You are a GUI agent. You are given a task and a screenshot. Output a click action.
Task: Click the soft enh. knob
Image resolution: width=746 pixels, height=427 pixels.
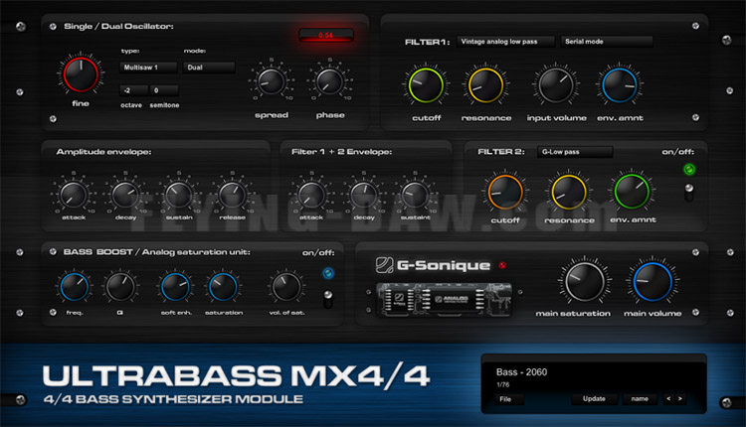pos(175,287)
